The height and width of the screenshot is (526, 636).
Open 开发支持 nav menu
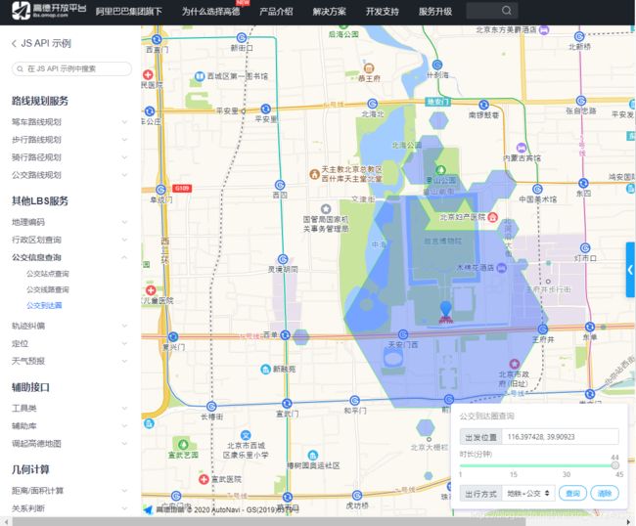(x=382, y=12)
